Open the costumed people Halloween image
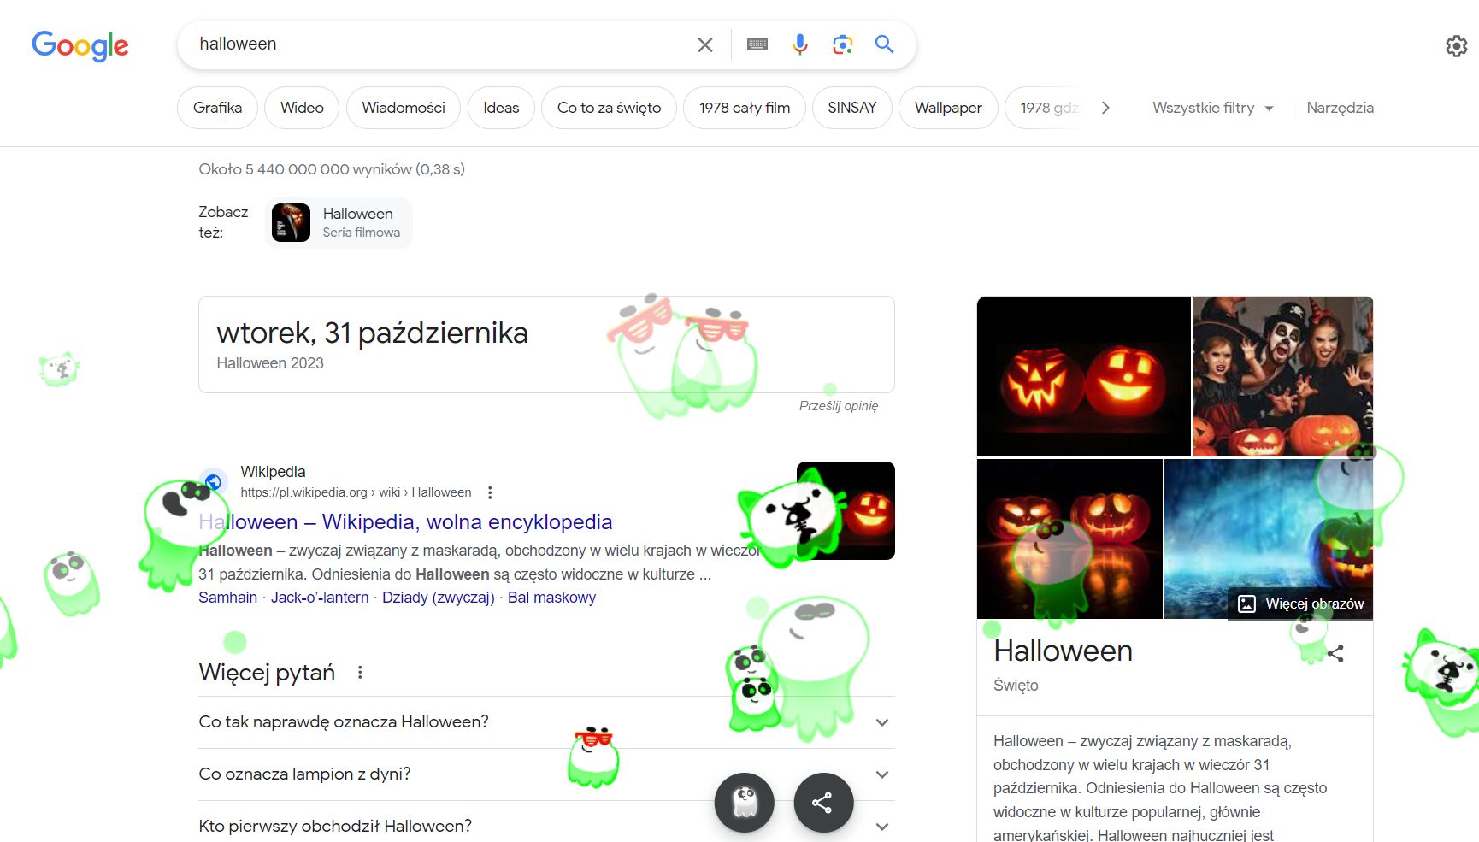The height and width of the screenshot is (842, 1479). tap(1283, 376)
